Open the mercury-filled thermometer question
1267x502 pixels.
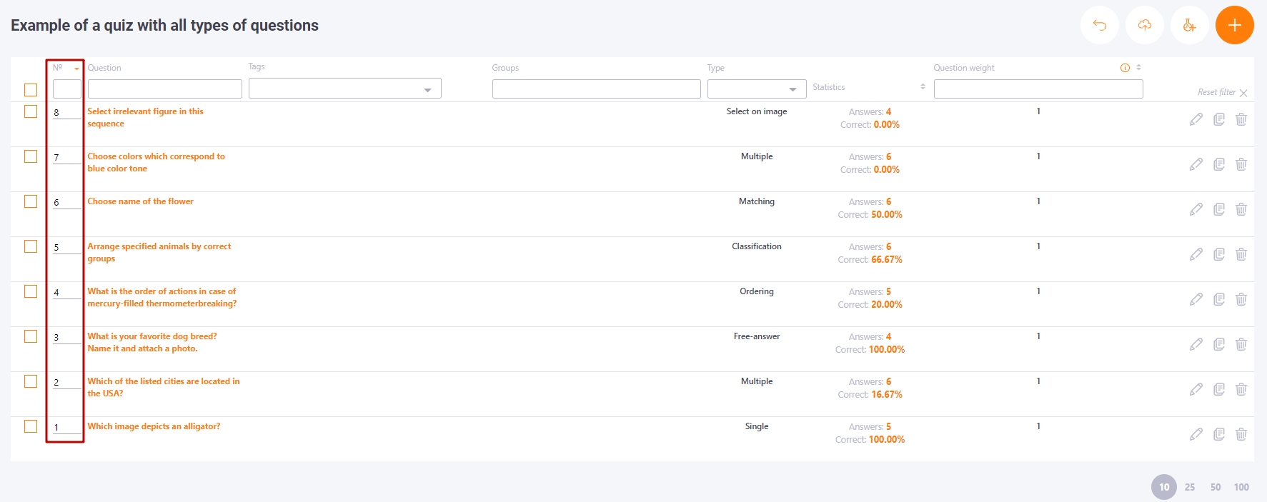point(162,297)
